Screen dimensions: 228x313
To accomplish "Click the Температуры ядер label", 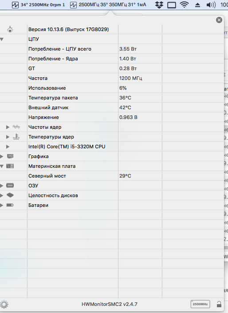I will point(51,137).
